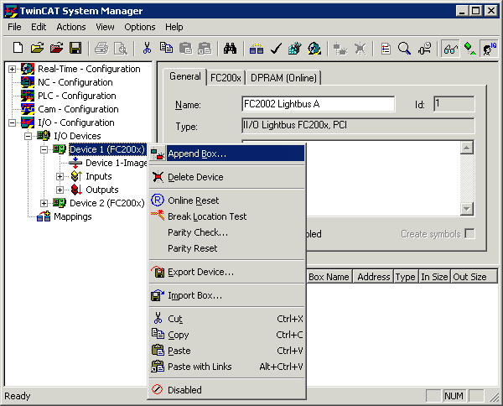Click comment box scrollbar up arrow

click(x=467, y=148)
